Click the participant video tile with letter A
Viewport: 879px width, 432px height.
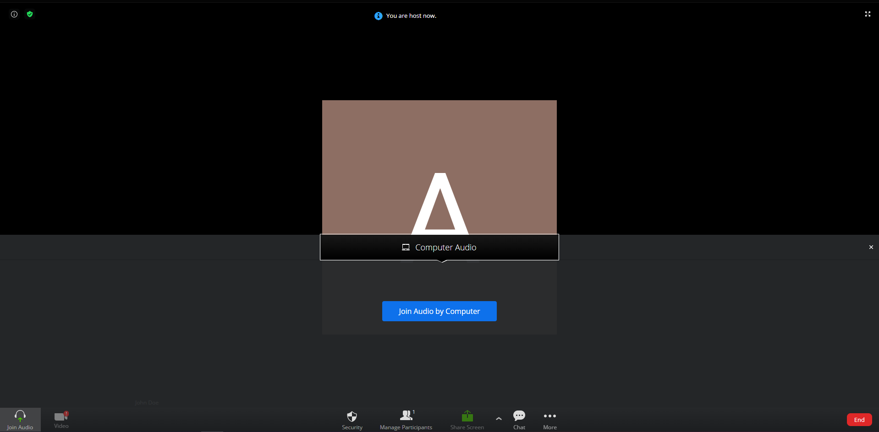coord(439,167)
